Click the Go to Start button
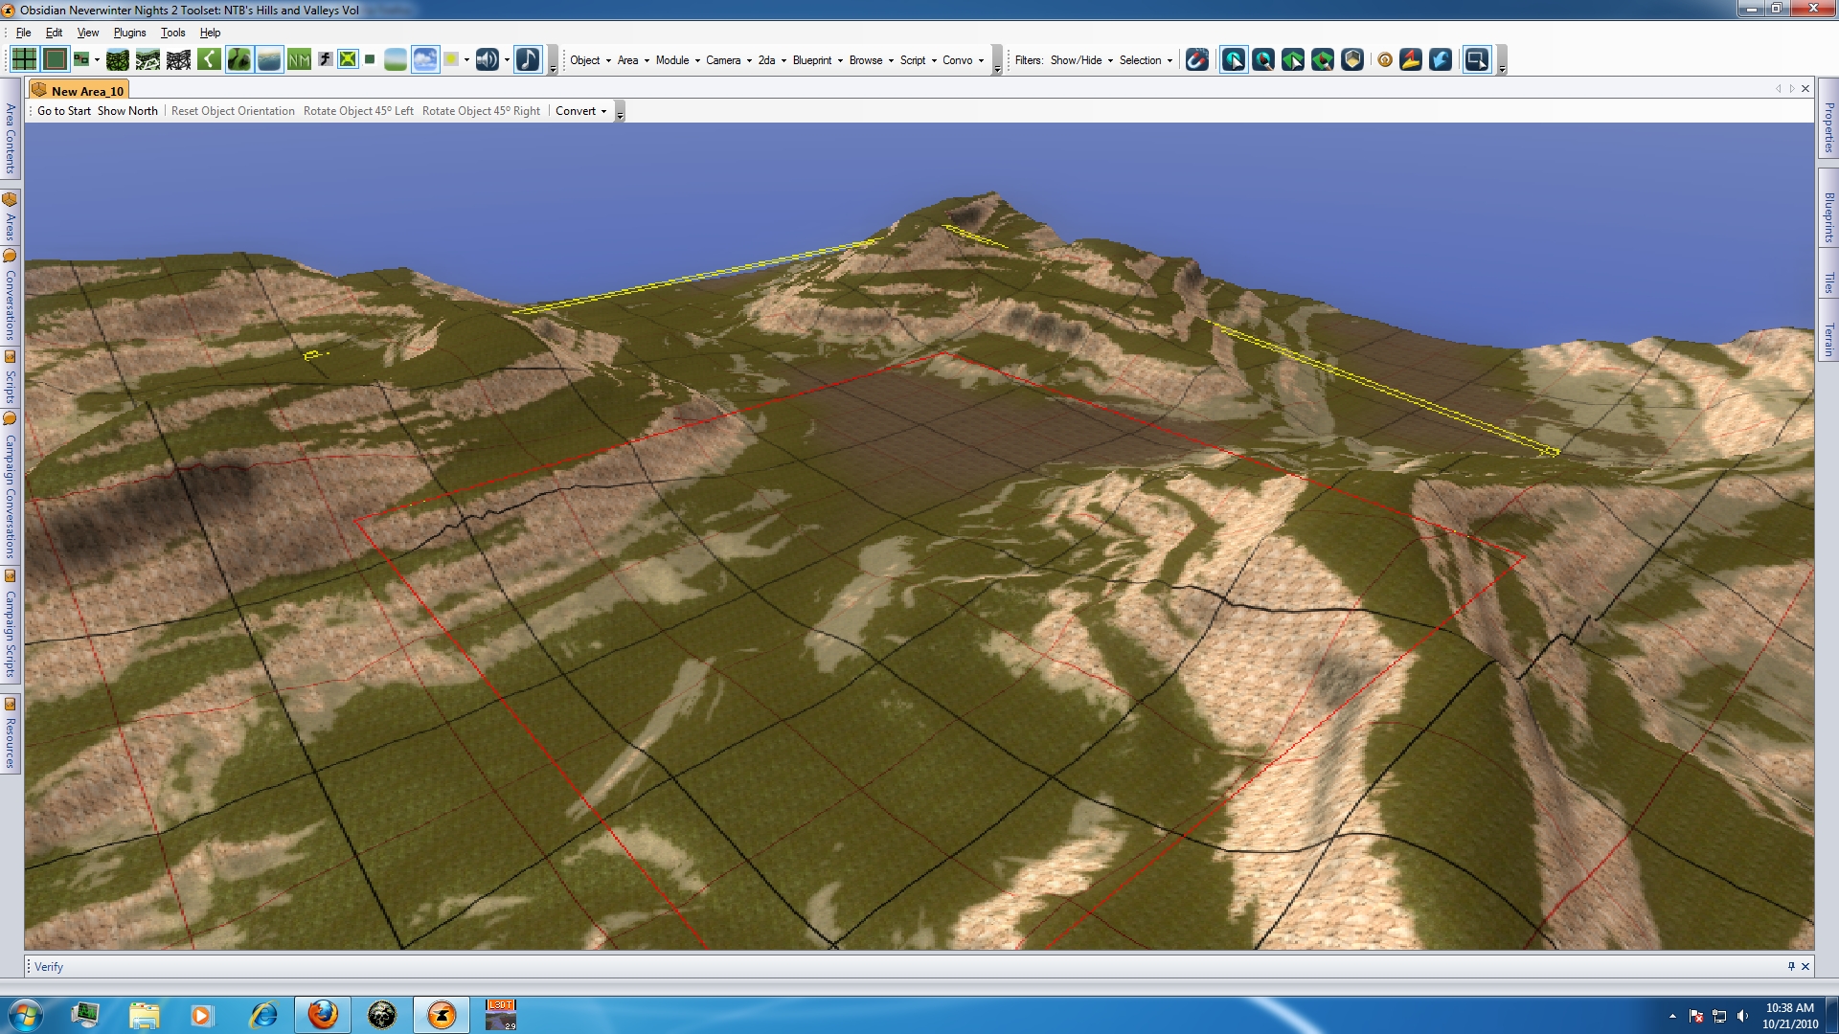Image resolution: width=1839 pixels, height=1034 pixels. pos(63,111)
